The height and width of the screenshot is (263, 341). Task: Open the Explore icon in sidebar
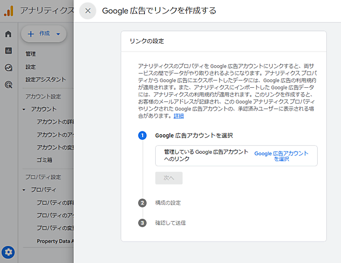click(x=9, y=67)
